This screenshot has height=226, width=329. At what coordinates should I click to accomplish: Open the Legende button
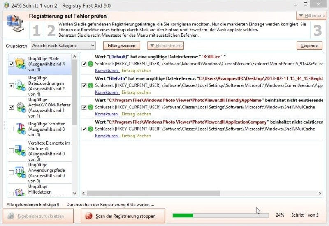pos(309,46)
